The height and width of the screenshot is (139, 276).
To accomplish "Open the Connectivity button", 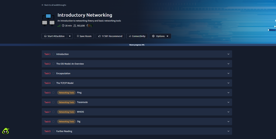I will pyautogui.click(x=137, y=36).
